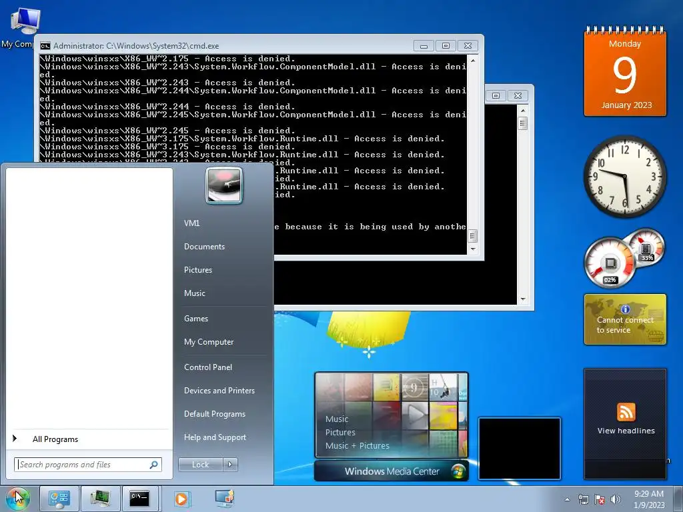Click the Windows Media Center logo bar
Screen dimensions: 683x512
tap(391, 471)
